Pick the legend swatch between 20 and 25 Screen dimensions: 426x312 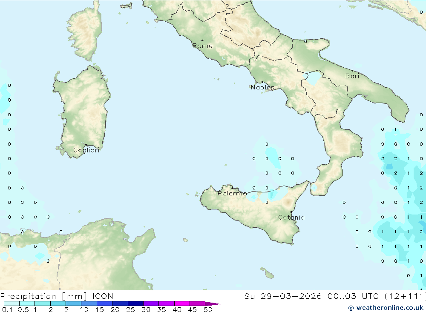[x=120, y=303]
